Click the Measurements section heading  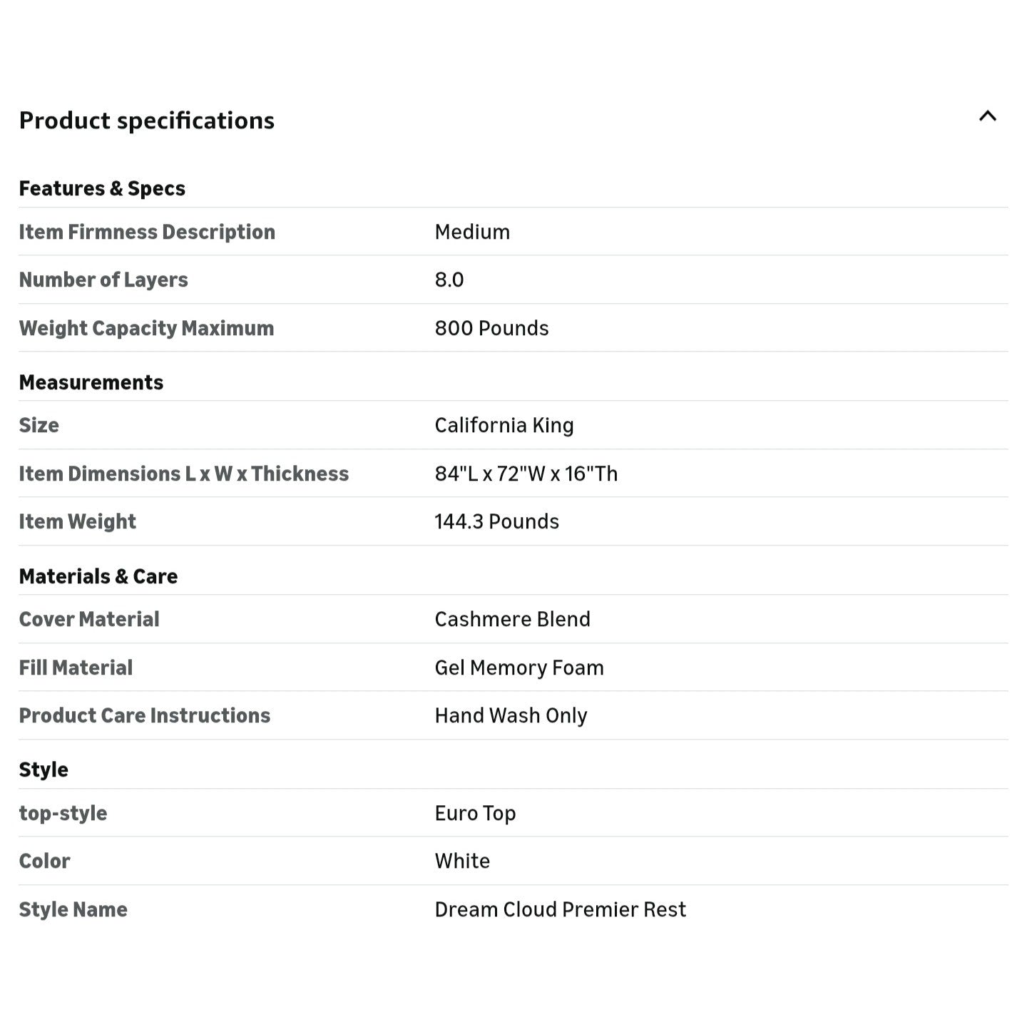91,382
